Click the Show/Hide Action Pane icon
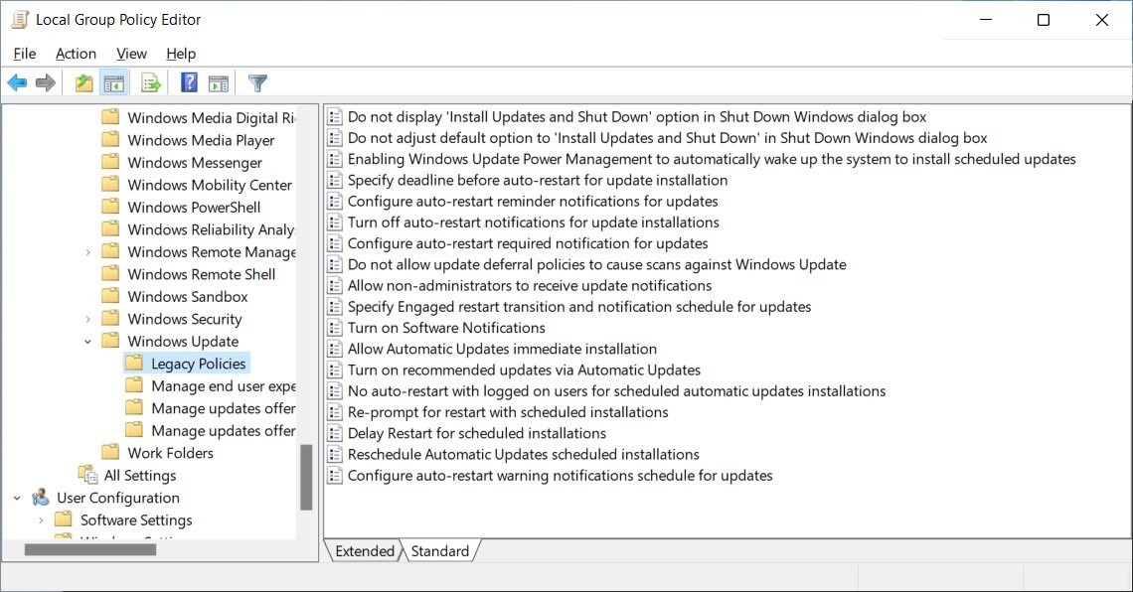This screenshot has height=592, width=1133. (218, 82)
